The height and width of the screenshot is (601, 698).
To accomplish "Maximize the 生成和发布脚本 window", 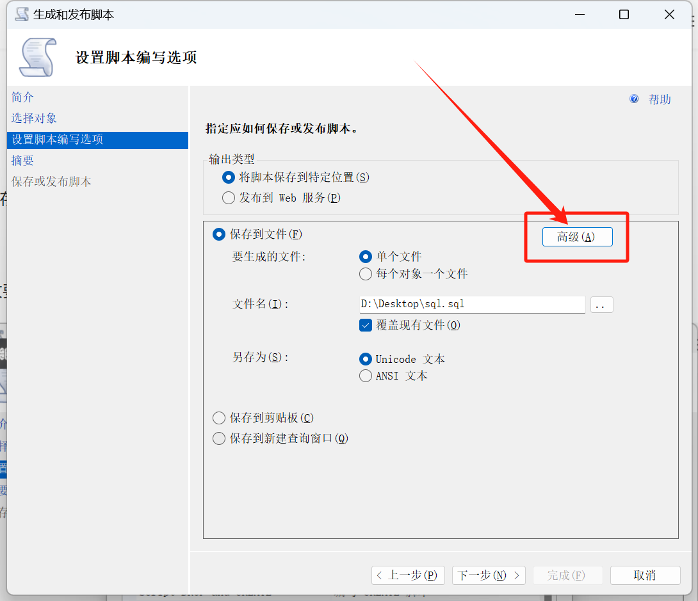I will 624,15.
